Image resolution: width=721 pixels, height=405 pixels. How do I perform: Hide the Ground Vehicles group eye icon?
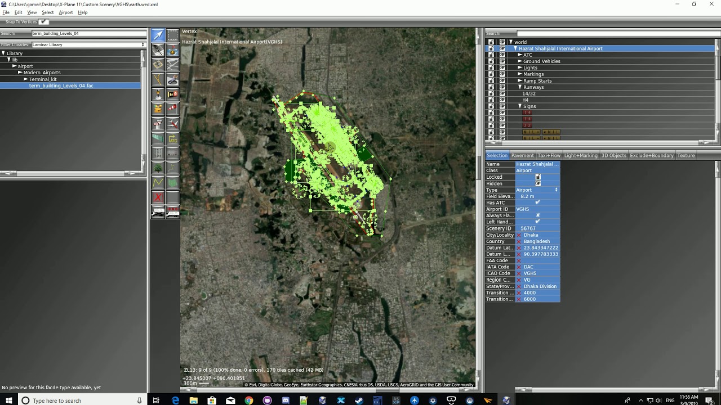click(502, 61)
